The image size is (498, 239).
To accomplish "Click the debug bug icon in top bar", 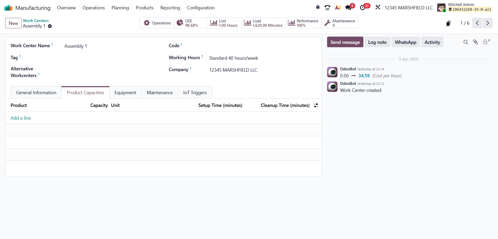I will point(318,8).
